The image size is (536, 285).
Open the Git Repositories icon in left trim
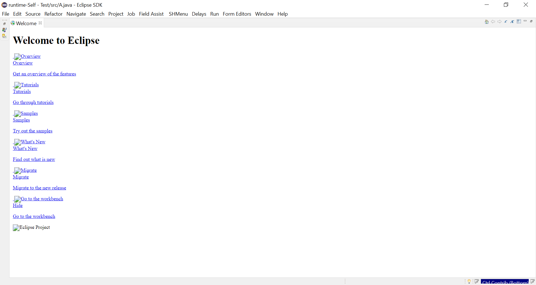(4, 36)
